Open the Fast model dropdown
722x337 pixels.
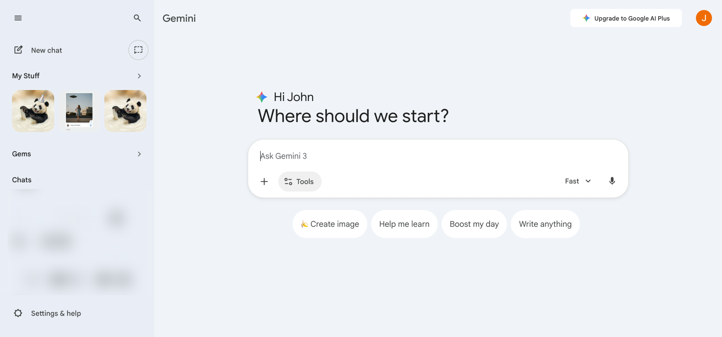tap(578, 181)
